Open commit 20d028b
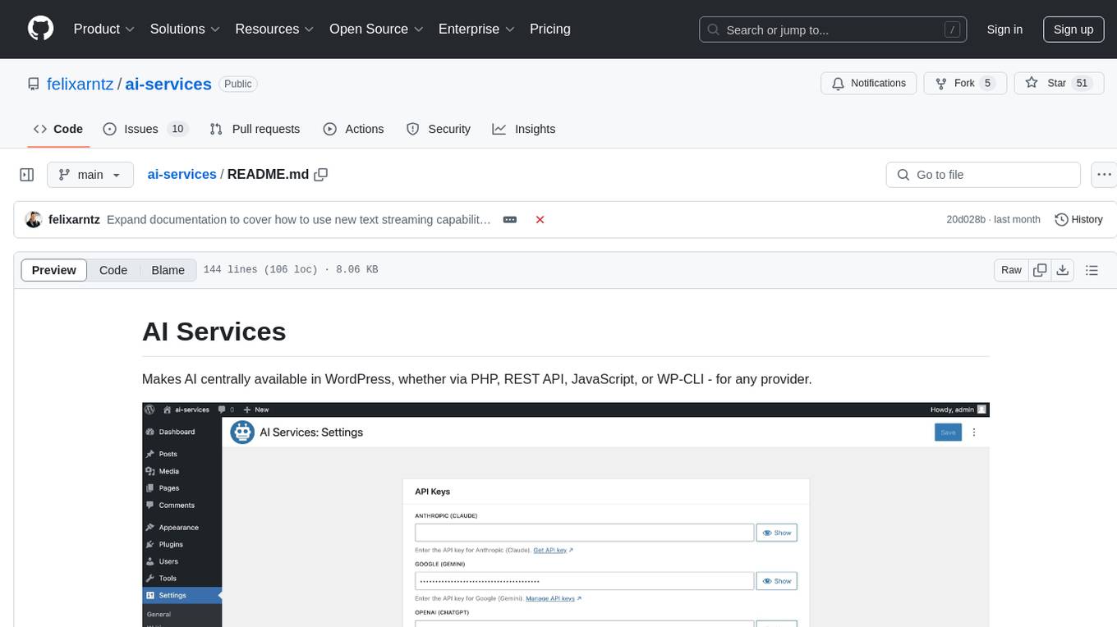1117x627 pixels. (966, 220)
